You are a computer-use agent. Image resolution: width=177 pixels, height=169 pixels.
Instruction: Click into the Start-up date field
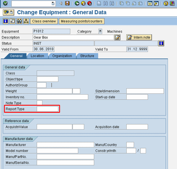coord(137,97)
